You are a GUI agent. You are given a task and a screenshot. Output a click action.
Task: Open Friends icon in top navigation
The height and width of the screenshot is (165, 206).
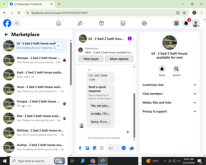(80, 23)
